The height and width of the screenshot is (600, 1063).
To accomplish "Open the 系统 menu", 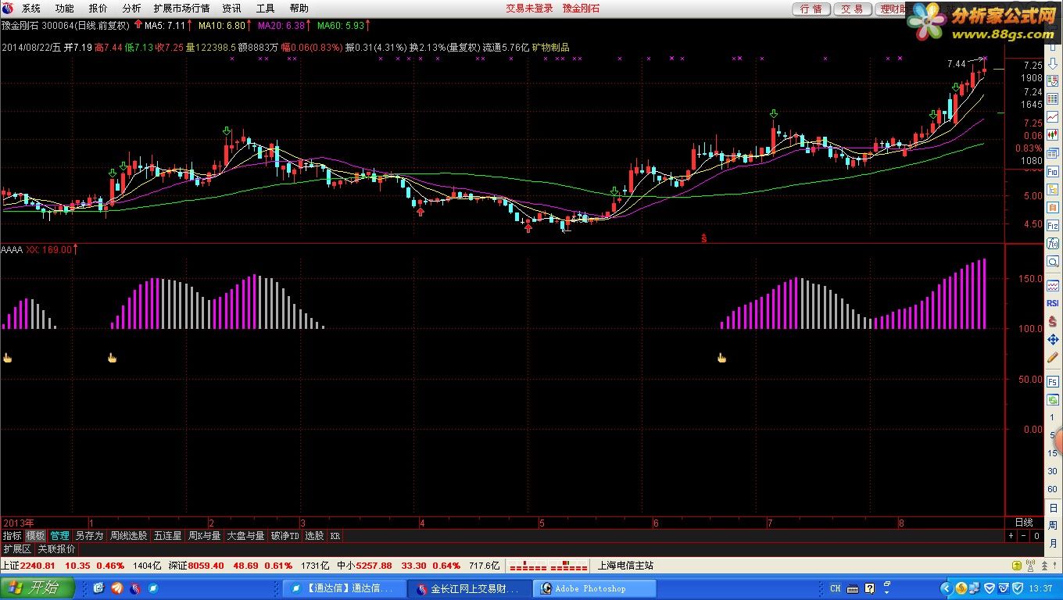I will point(31,9).
